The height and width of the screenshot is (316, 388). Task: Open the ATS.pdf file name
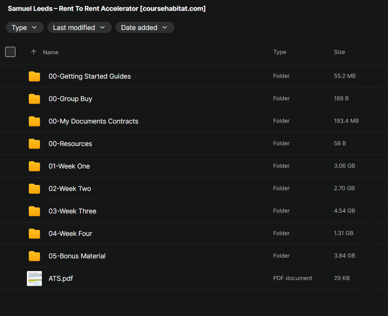tap(61, 279)
